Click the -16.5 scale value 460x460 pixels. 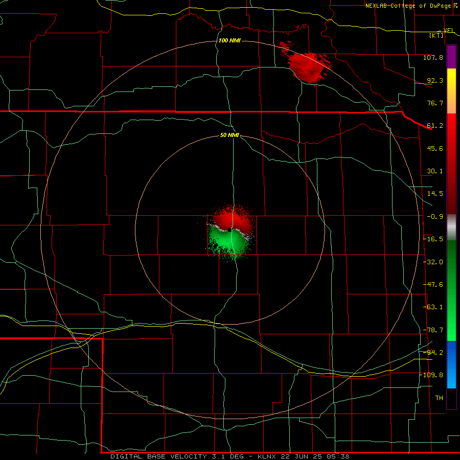[433, 239]
